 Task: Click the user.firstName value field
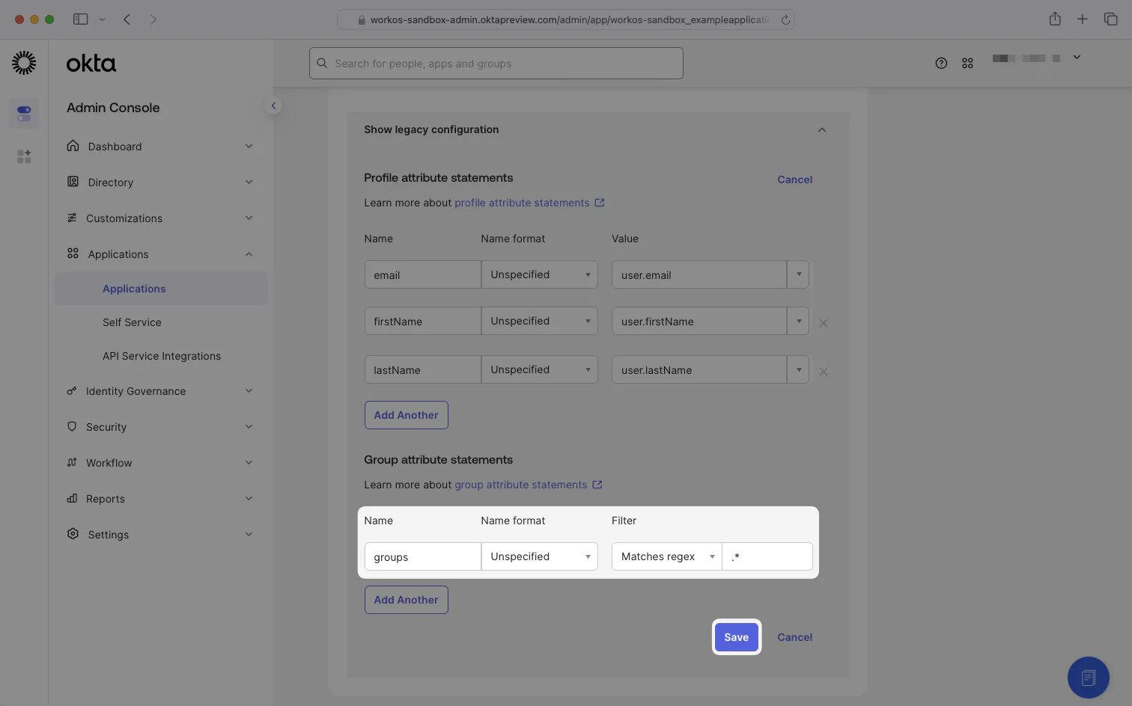click(x=699, y=321)
